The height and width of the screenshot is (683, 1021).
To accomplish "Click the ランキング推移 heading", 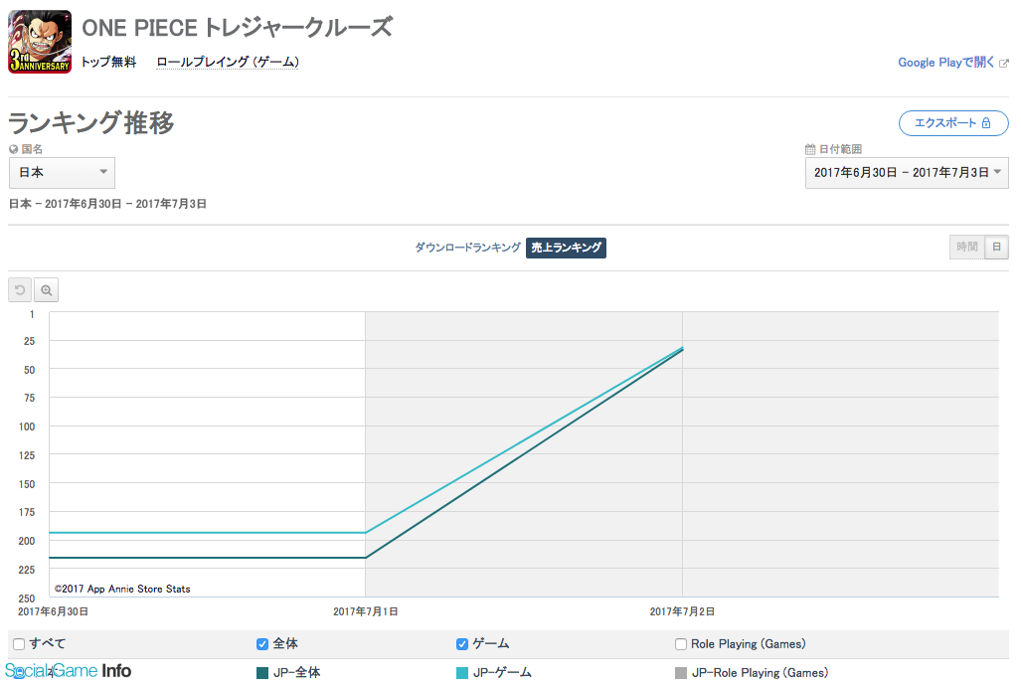I will pos(91,123).
